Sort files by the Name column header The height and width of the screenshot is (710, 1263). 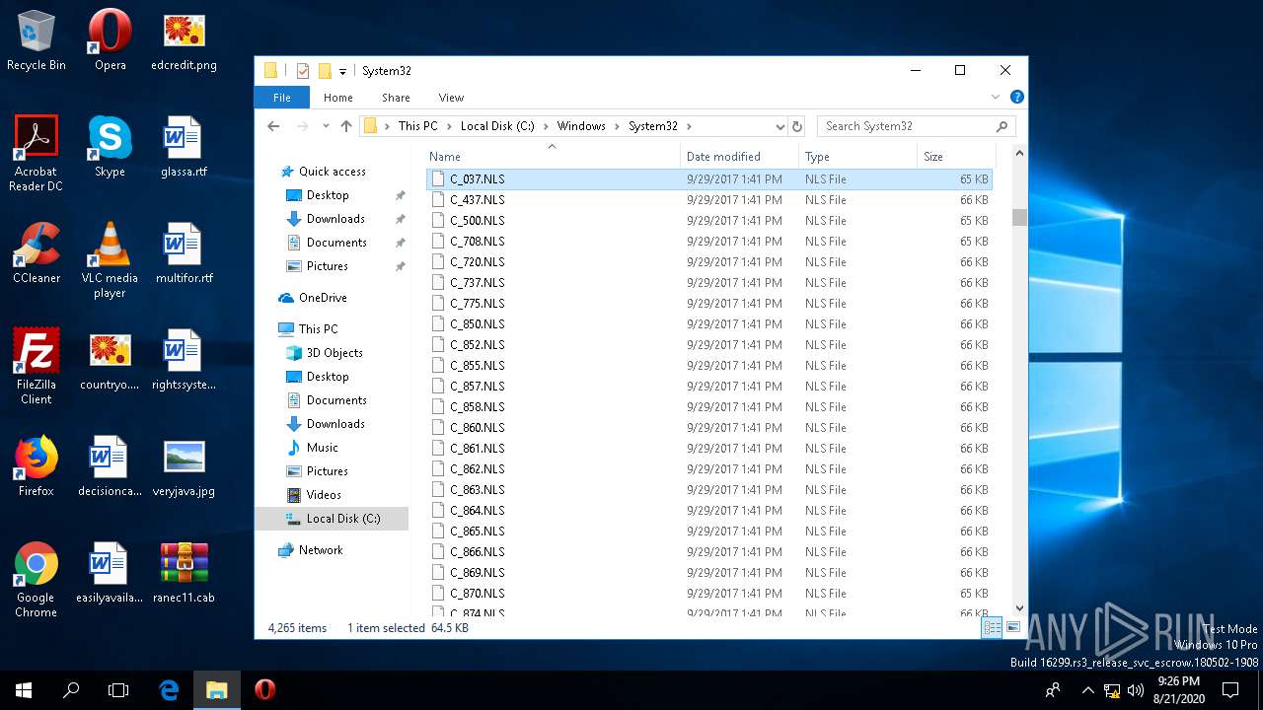click(x=552, y=156)
